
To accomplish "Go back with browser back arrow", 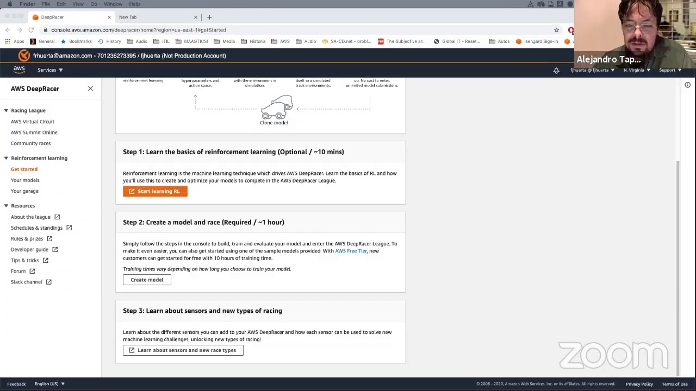I will [8, 30].
